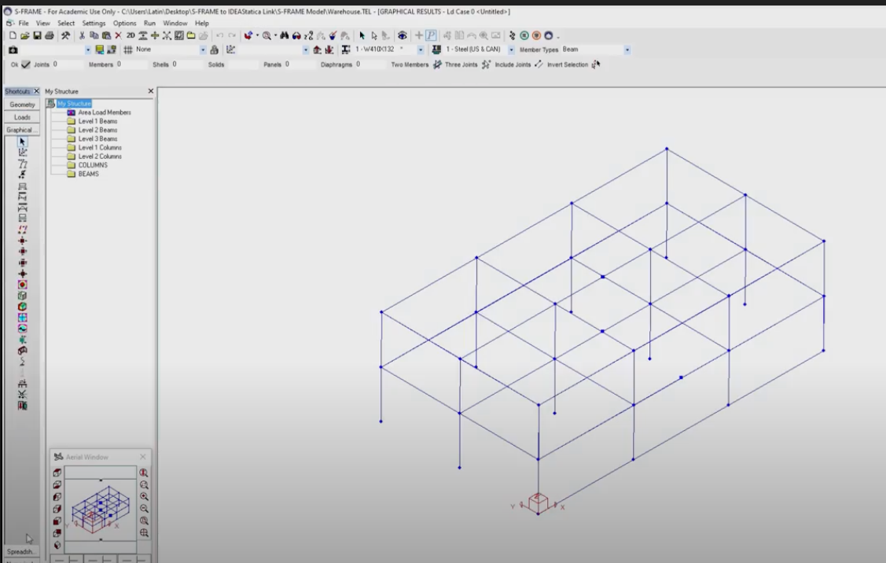The width and height of the screenshot is (886, 563).
Task: Open the dropdown left of the house icon
Action: coord(306,50)
